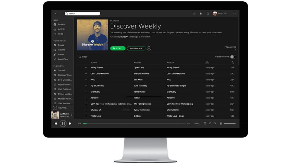
Task: Click Discover Weekly cover art
Action: 92,35
